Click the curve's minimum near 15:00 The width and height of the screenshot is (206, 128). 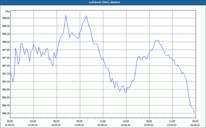click(x=126, y=92)
